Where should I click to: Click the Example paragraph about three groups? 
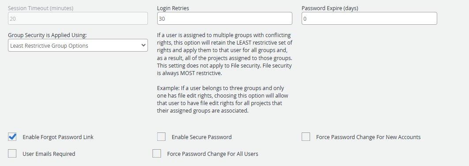click(222, 100)
